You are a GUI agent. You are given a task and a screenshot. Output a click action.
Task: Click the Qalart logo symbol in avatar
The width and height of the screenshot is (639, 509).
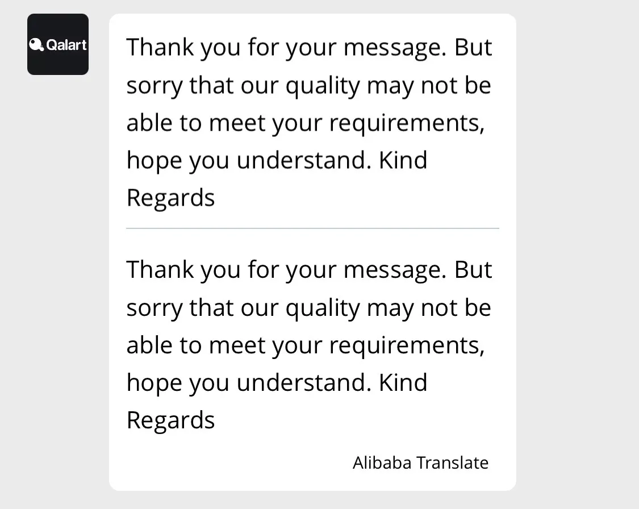[x=36, y=44]
